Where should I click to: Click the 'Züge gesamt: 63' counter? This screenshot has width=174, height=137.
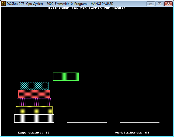pos(34,133)
